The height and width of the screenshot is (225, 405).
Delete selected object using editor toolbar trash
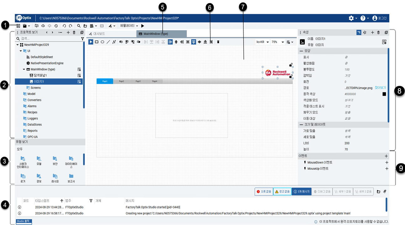[x=218, y=42]
